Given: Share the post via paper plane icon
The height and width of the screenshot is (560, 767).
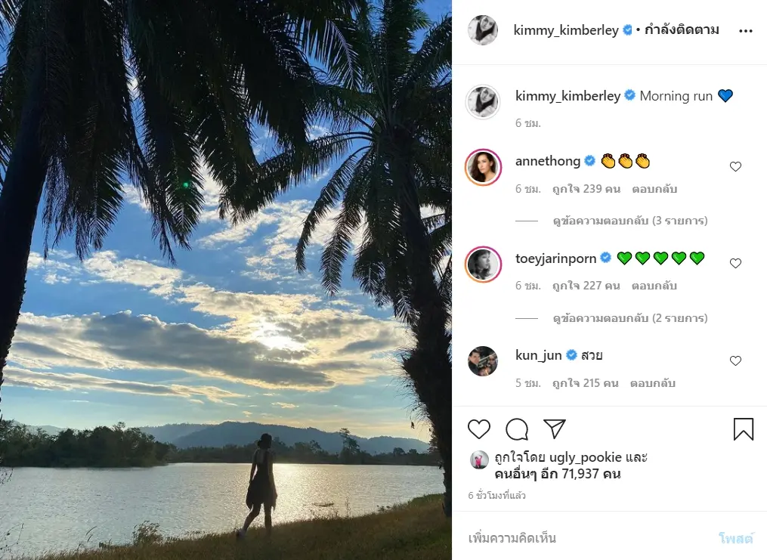Looking at the screenshot, I should pyautogui.click(x=555, y=429).
